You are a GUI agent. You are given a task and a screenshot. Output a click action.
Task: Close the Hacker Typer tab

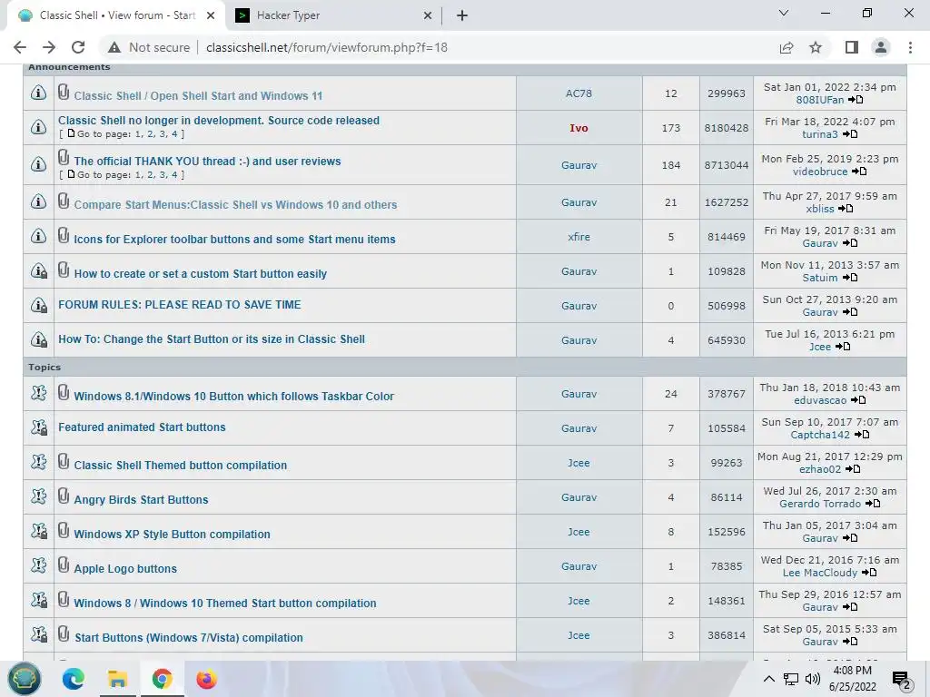tap(428, 16)
